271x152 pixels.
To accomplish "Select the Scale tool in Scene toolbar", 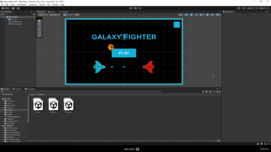I will tap(39, 30).
